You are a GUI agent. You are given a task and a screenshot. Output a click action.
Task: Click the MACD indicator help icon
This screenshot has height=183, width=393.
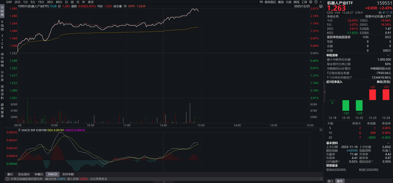(x=19, y=130)
